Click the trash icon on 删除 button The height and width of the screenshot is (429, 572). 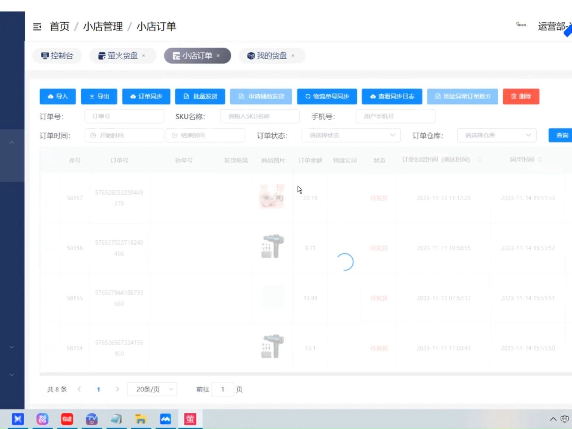514,96
